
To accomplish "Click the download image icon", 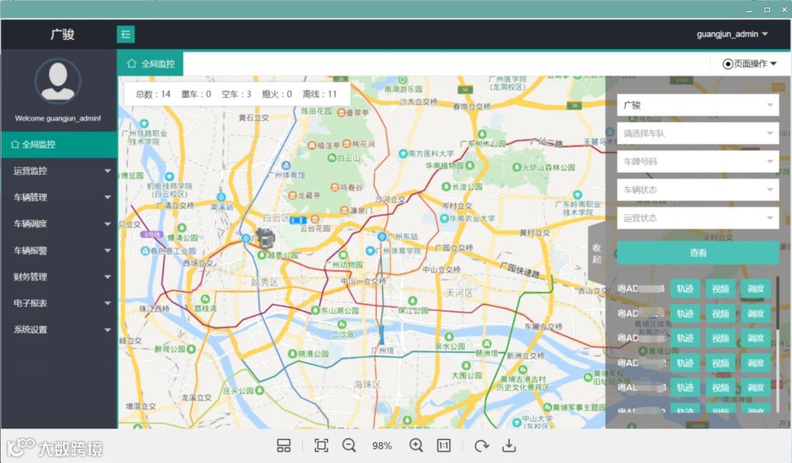I will pos(509,445).
